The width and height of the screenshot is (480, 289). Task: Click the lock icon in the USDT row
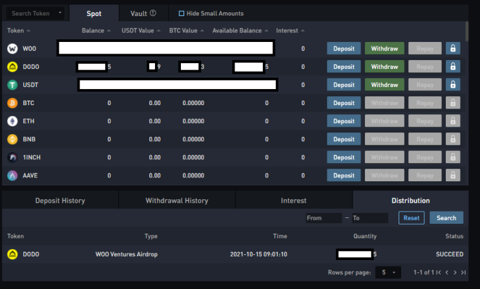[x=453, y=85]
